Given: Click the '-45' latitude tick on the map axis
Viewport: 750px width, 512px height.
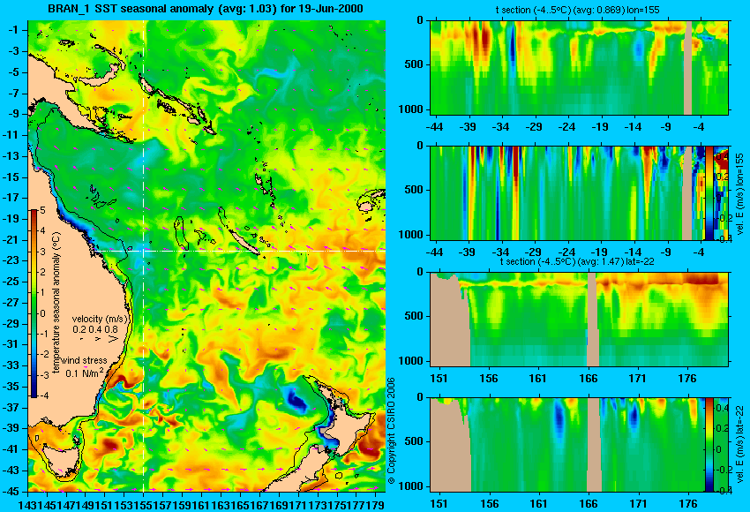Looking at the screenshot, I should [11, 492].
